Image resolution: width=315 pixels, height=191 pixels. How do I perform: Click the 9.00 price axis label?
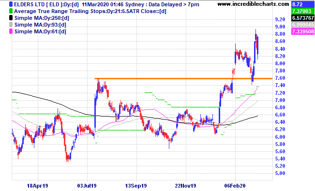(280, 27)
